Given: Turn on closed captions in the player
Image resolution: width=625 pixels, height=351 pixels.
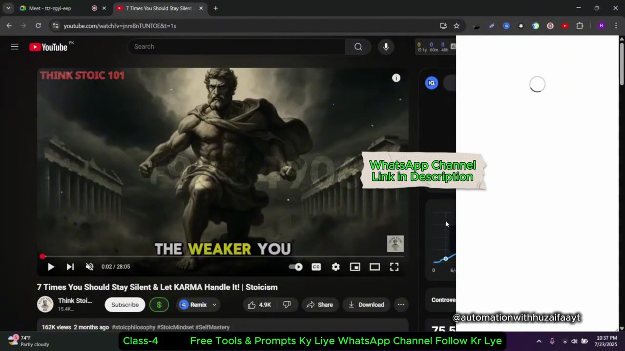Looking at the screenshot, I should (x=316, y=267).
